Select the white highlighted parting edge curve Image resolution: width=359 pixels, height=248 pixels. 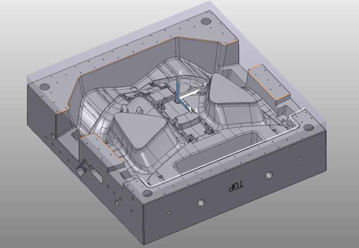click(x=226, y=158)
